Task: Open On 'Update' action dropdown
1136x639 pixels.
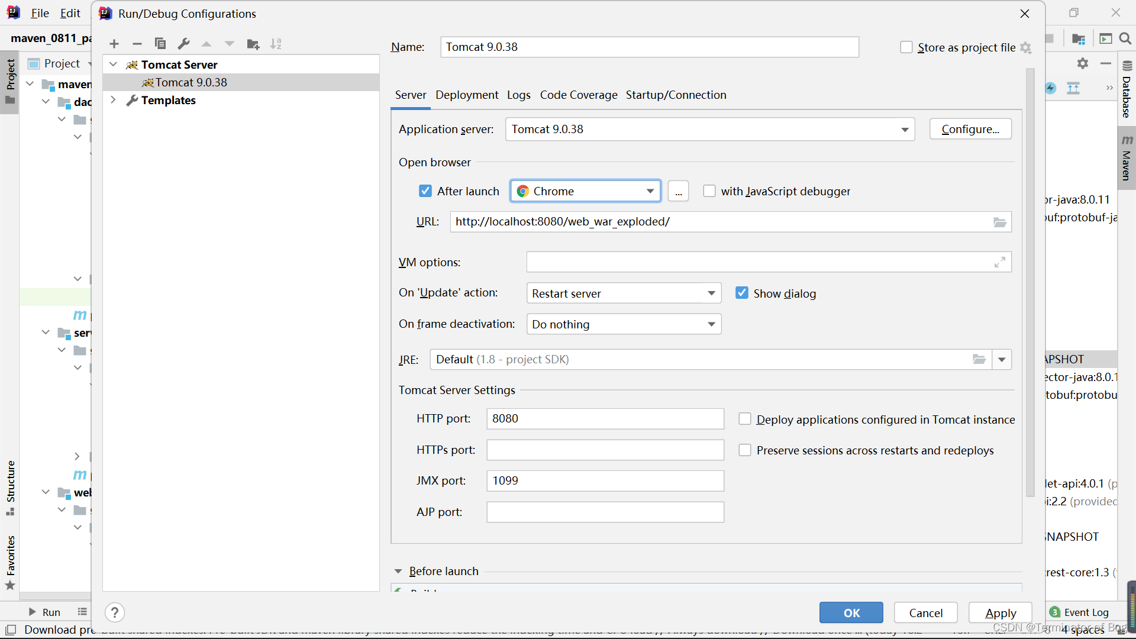Action: (x=624, y=293)
